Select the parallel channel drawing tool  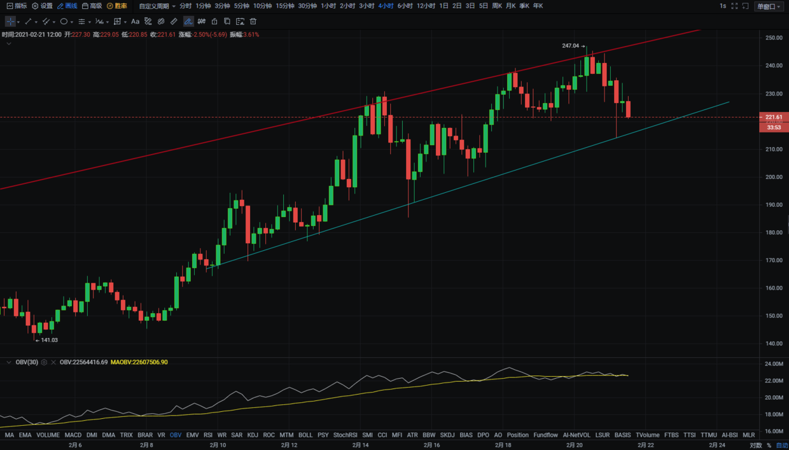[x=45, y=21]
